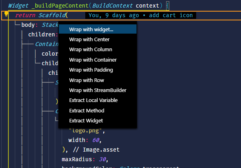Click the 'Scaffold' word in return statement

52,15
